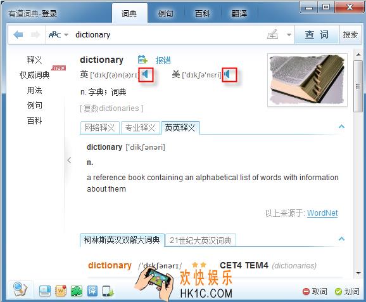Open the dictionary book thumbnail image
This screenshot has height=302, width=366.
(x=307, y=80)
